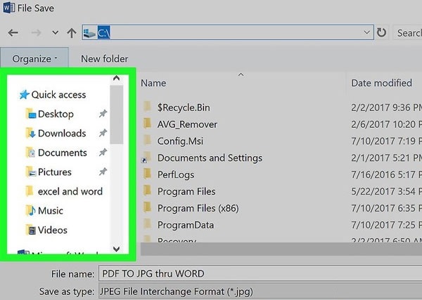422x300 pixels.
Task: Click the Quick access star icon
Action: [x=24, y=95]
